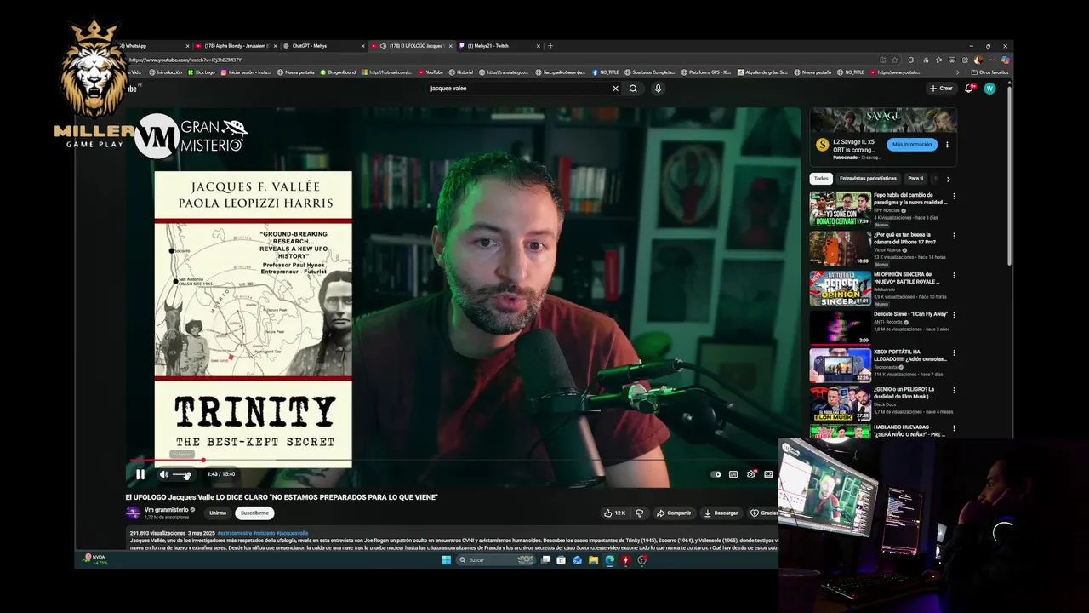Open the video settings gear
1089x613 pixels.
[x=751, y=474]
